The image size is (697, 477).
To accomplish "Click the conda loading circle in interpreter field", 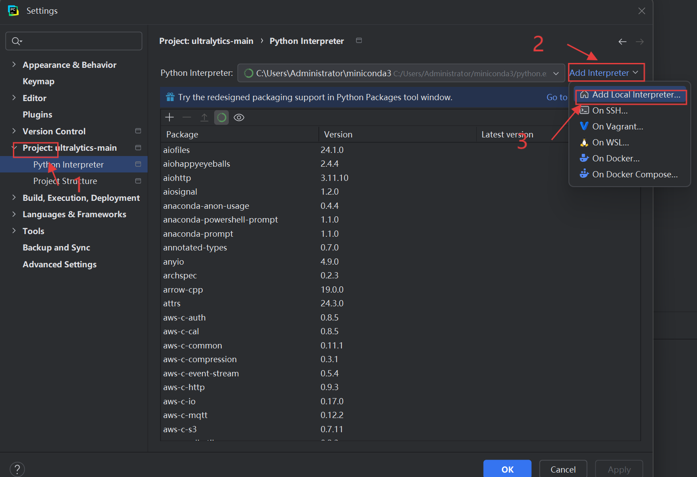I will coord(249,73).
